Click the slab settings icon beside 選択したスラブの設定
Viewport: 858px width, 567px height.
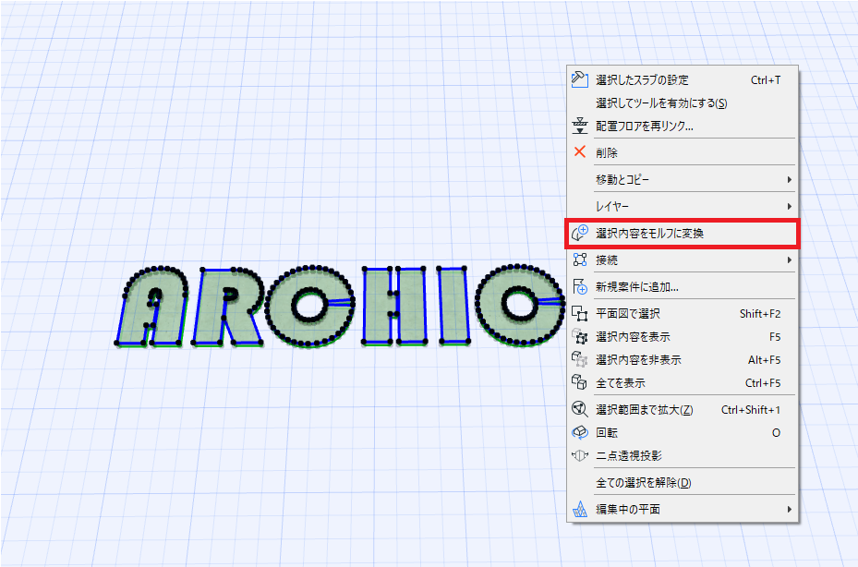579,79
